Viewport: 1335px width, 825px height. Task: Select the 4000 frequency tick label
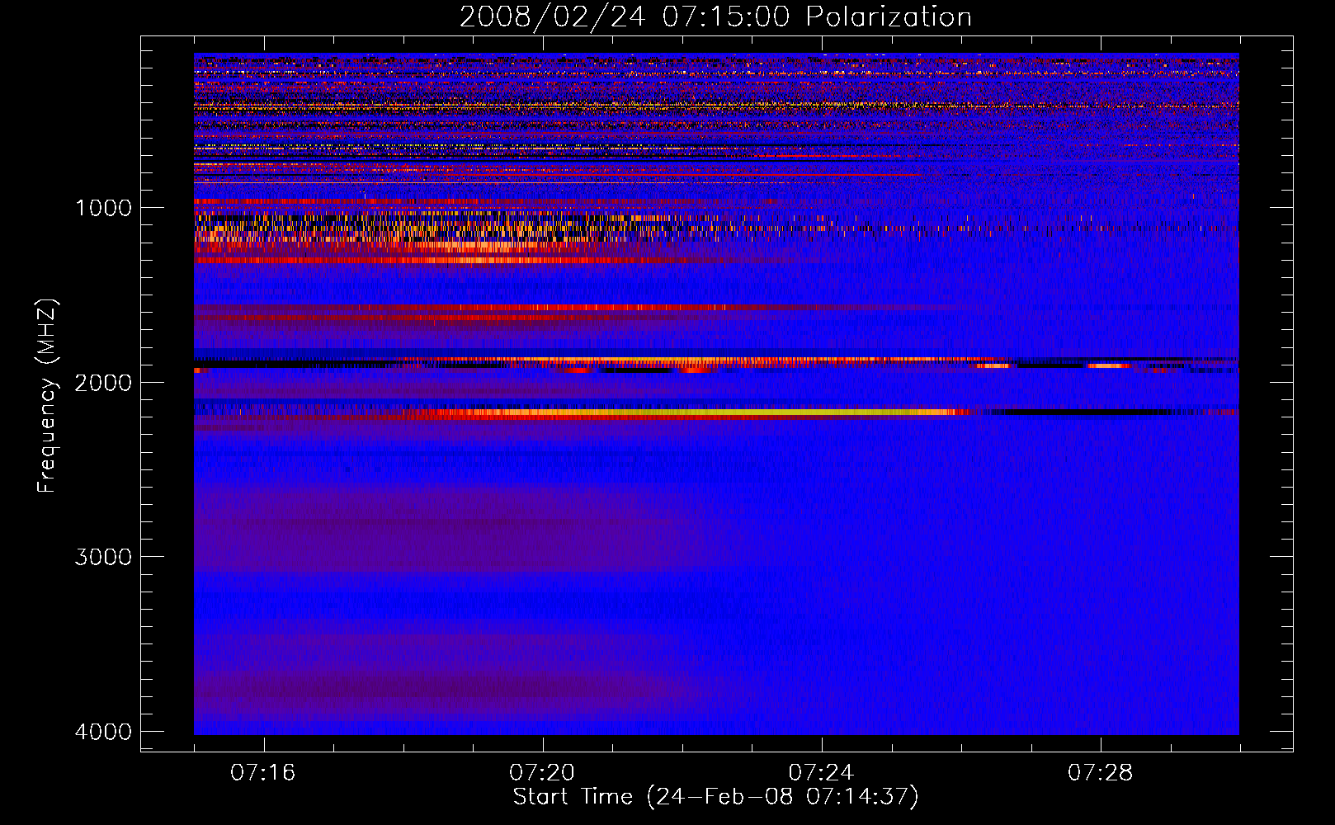(103, 732)
